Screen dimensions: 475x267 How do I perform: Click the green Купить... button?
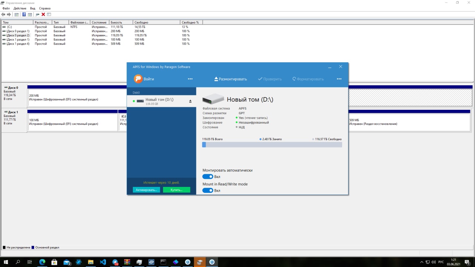[176, 190]
